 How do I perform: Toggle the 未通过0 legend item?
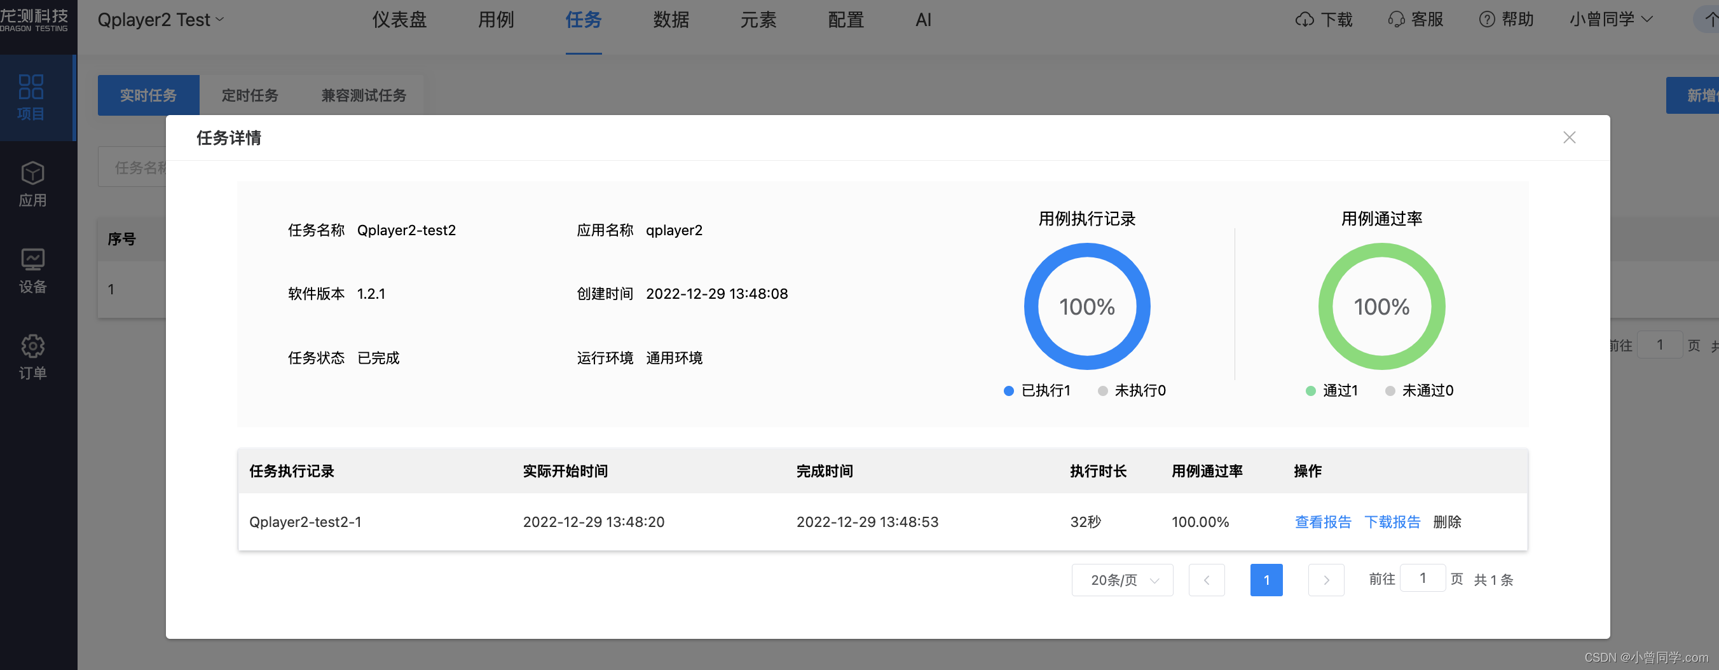1420,390
